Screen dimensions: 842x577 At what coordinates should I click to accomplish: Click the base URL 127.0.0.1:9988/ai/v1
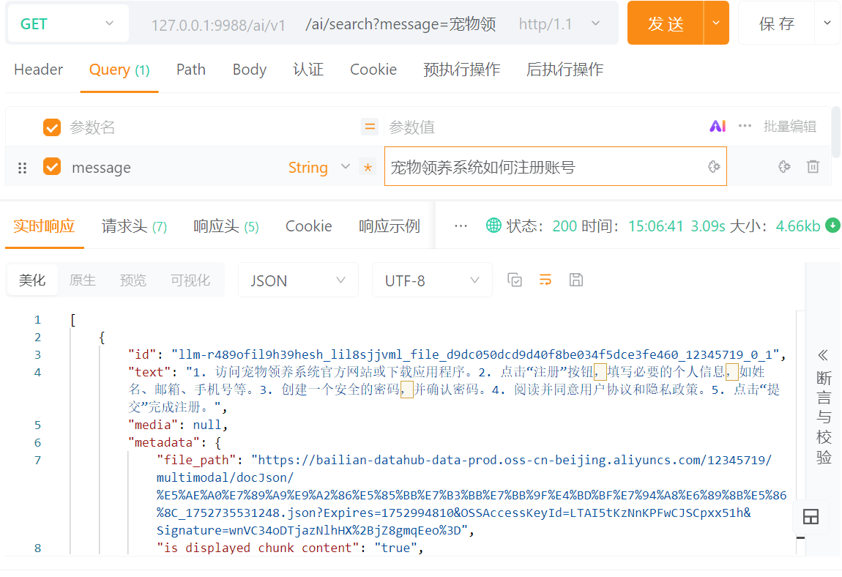point(218,25)
